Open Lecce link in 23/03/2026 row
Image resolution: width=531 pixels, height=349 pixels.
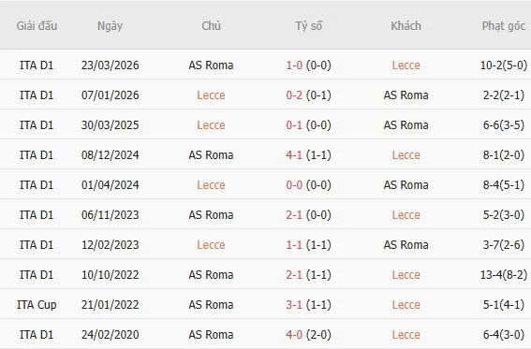[x=406, y=65]
